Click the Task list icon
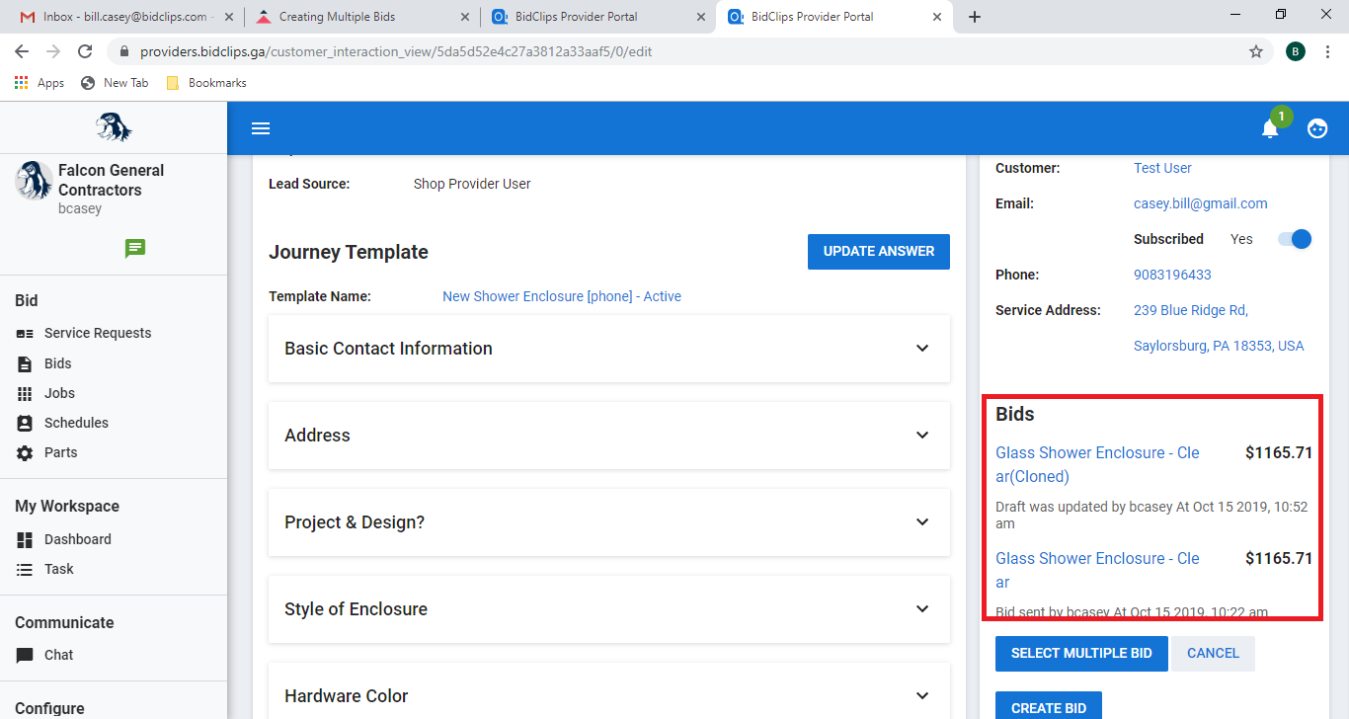This screenshot has width=1349, height=719. tap(25, 569)
